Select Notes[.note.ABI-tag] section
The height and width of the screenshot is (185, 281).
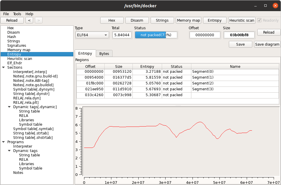(31, 80)
